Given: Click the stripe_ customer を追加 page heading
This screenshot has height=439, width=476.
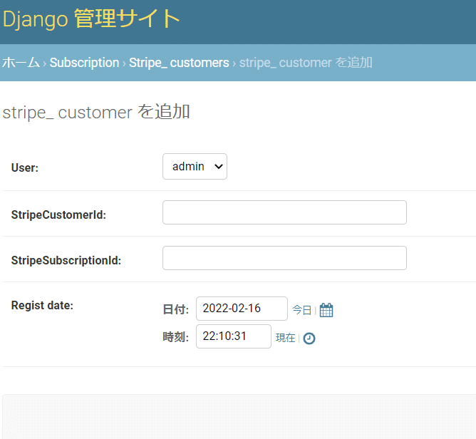Looking at the screenshot, I should point(96,112).
